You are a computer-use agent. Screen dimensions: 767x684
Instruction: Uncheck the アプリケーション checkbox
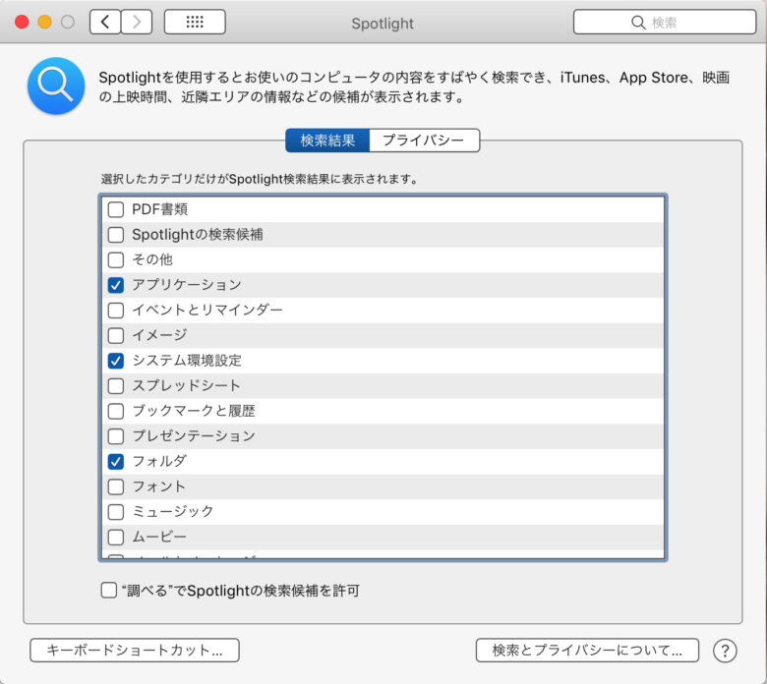click(x=116, y=285)
